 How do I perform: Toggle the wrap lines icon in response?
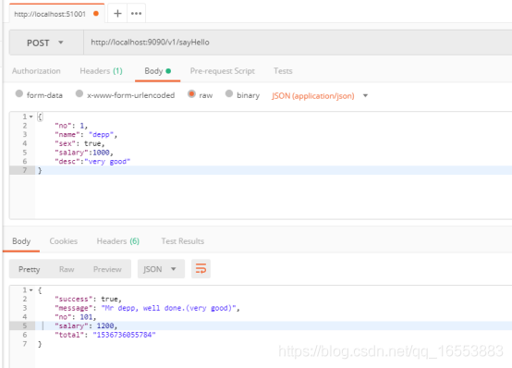[x=201, y=269]
